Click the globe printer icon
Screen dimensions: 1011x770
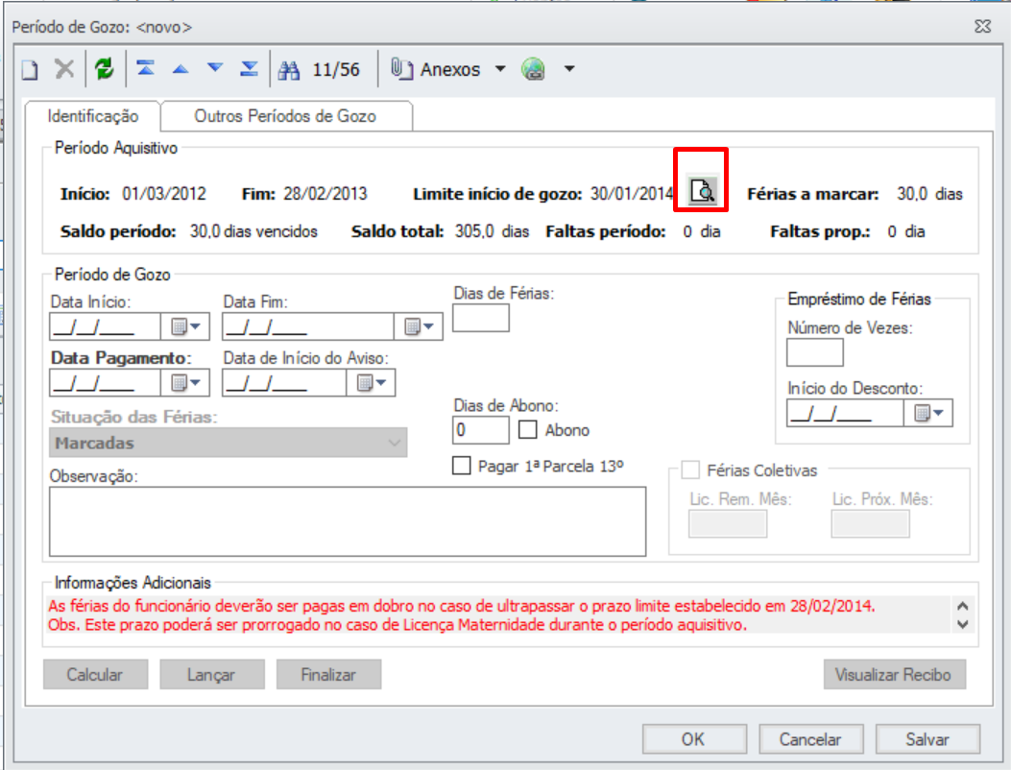click(533, 68)
